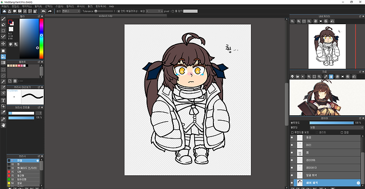Screen dimensions: 365x189
Task: Hide the 헤어 채색 layer
Action: (x=292, y=183)
